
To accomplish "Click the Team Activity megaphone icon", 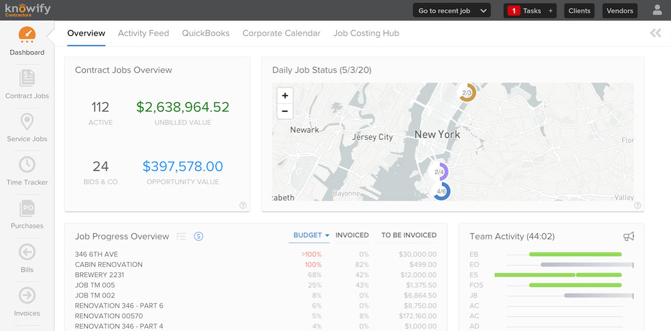I will click(628, 236).
